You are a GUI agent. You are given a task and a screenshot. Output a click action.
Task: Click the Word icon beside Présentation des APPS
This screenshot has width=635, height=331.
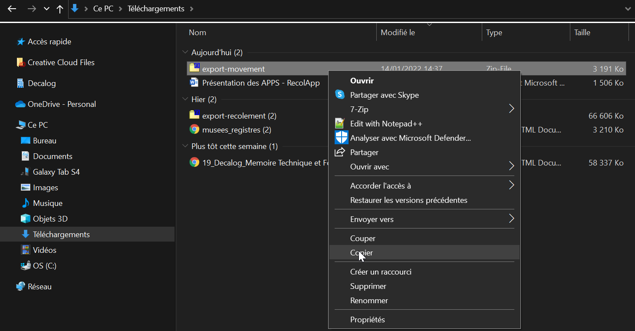(x=194, y=83)
